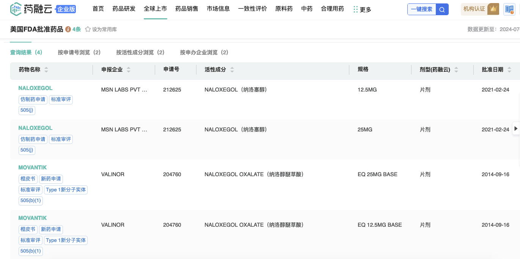Click the 规格 column header
This screenshot has width=520, height=259.
tap(363, 69)
